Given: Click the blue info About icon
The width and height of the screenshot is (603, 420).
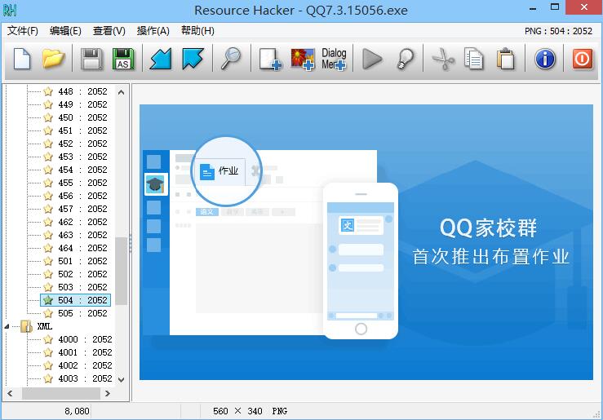Looking at the screenshot, I should tap(544, 59).
